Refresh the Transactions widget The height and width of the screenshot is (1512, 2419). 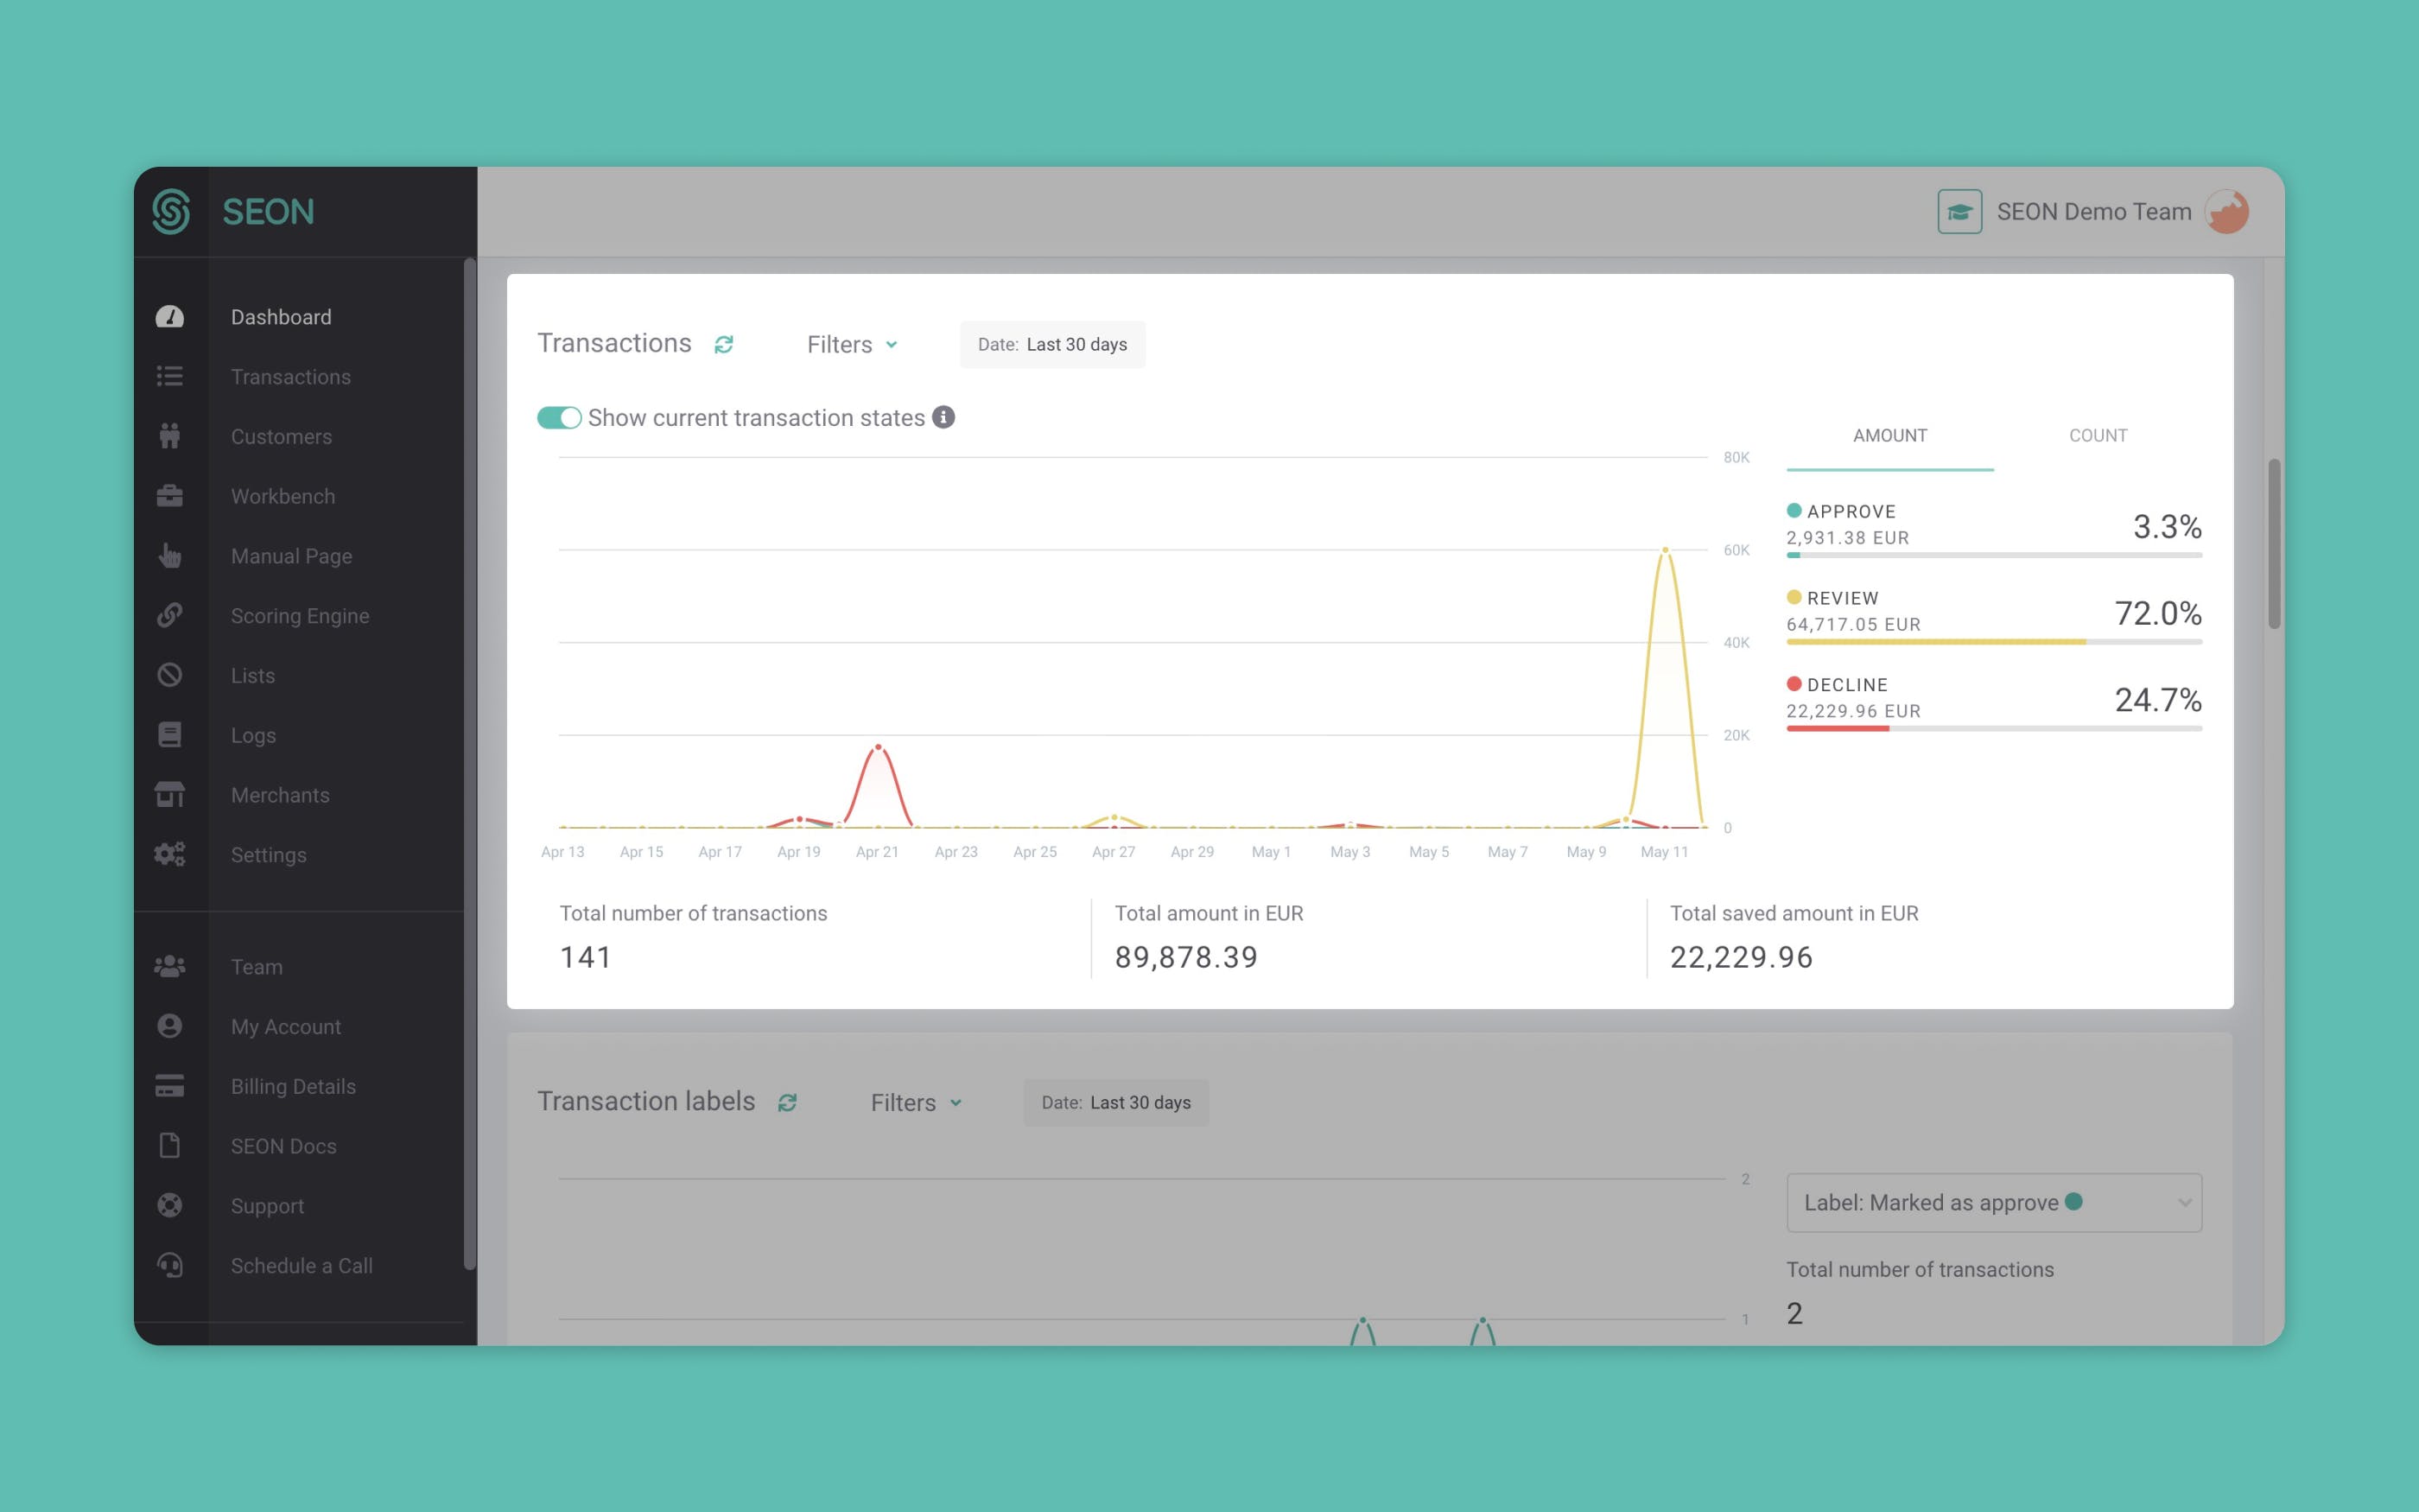coord(724,345)
